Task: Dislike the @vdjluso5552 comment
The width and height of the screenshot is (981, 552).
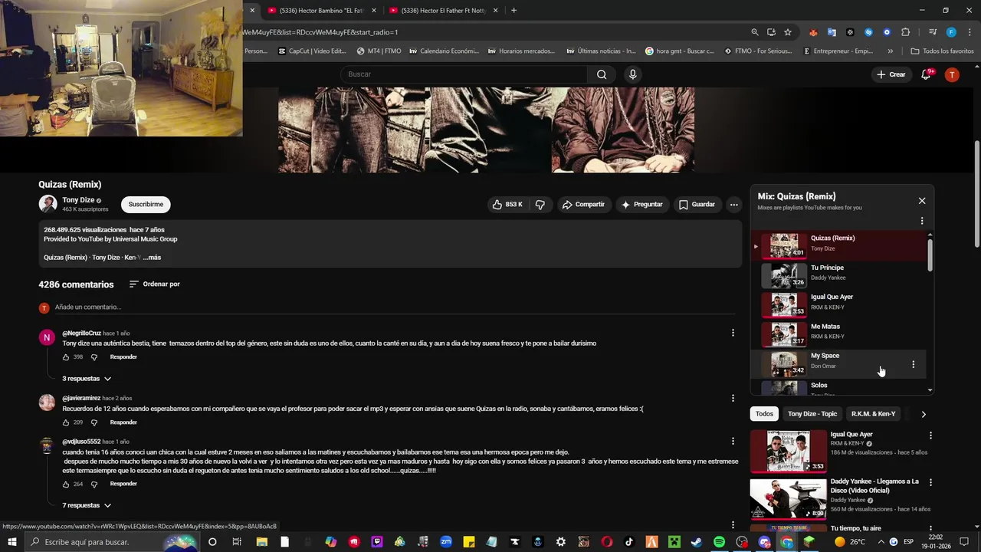Action: point(94,485)
